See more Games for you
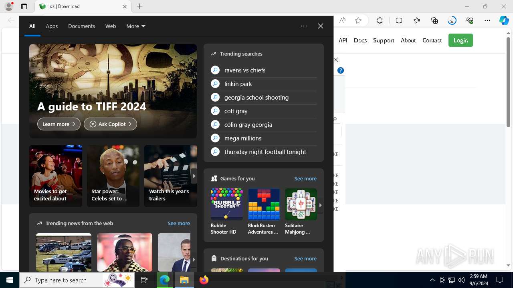Screen dimensions: 513x288 point(305,178)
